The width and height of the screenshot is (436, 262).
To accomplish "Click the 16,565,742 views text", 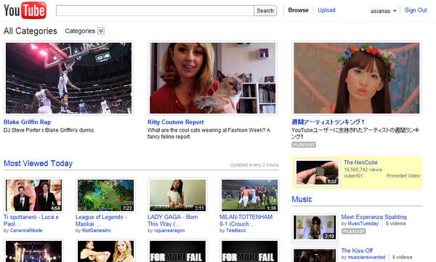I will pos(363,170).
